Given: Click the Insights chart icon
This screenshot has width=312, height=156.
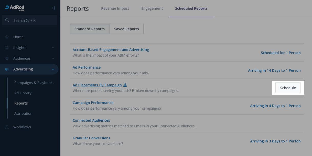Looking at the screenshot, I should (x=7, y=48).
